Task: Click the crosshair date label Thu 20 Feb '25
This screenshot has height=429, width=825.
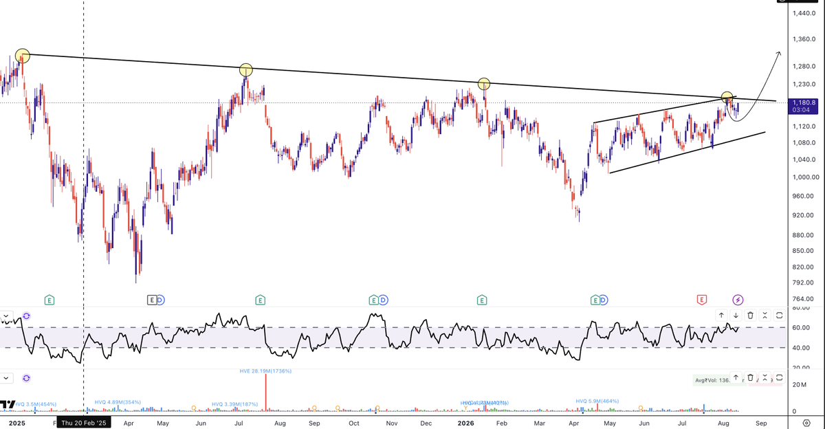Action: (x=83, y=423)
